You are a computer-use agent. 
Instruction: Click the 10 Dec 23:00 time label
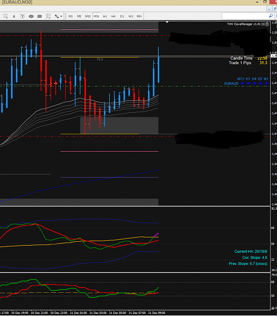[x=59, y=313]
